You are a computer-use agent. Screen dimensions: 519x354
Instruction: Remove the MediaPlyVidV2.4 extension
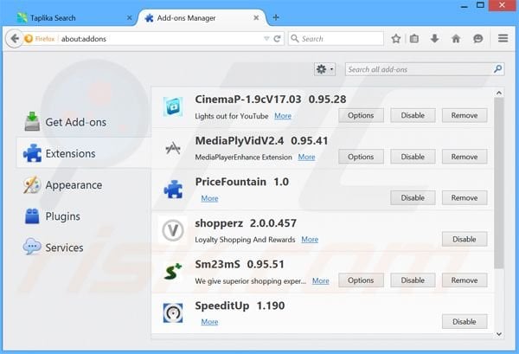[465, 157]
